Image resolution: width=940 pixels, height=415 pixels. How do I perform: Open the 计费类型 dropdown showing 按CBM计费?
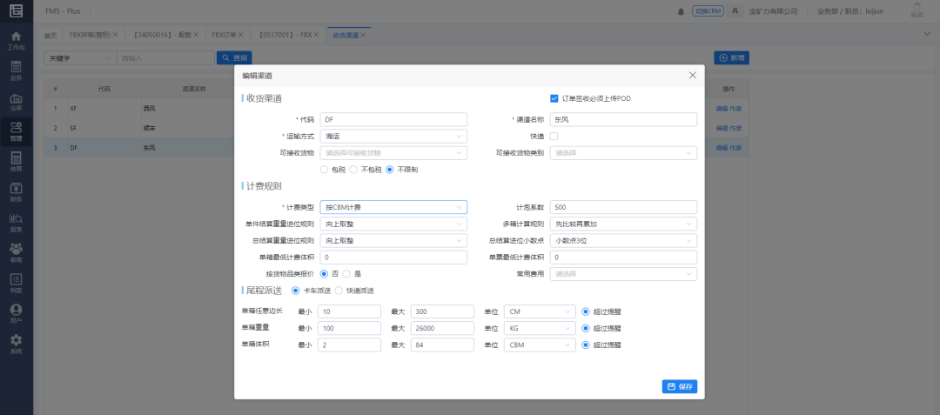(x=393, y=207)
